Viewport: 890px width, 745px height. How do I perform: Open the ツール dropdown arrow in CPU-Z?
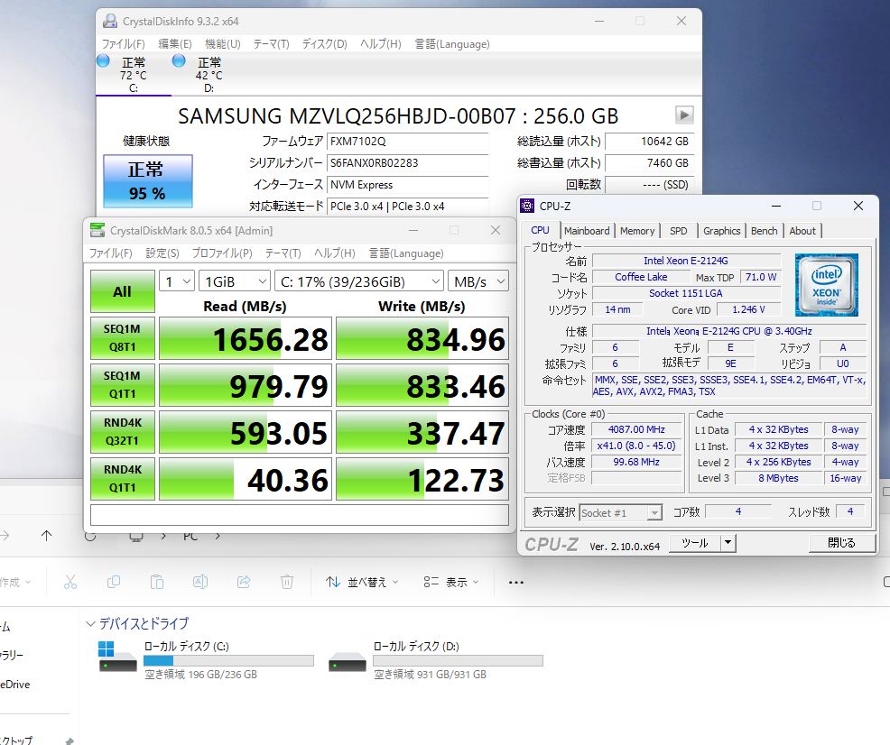728,543
